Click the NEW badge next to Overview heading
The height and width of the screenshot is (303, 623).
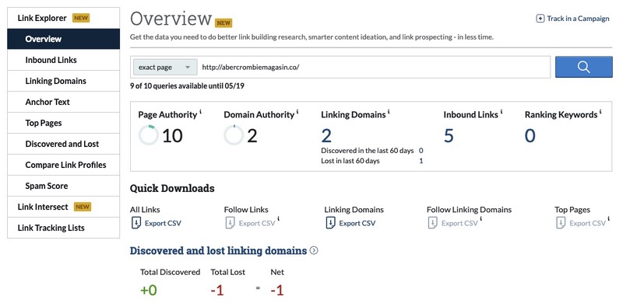224,23
